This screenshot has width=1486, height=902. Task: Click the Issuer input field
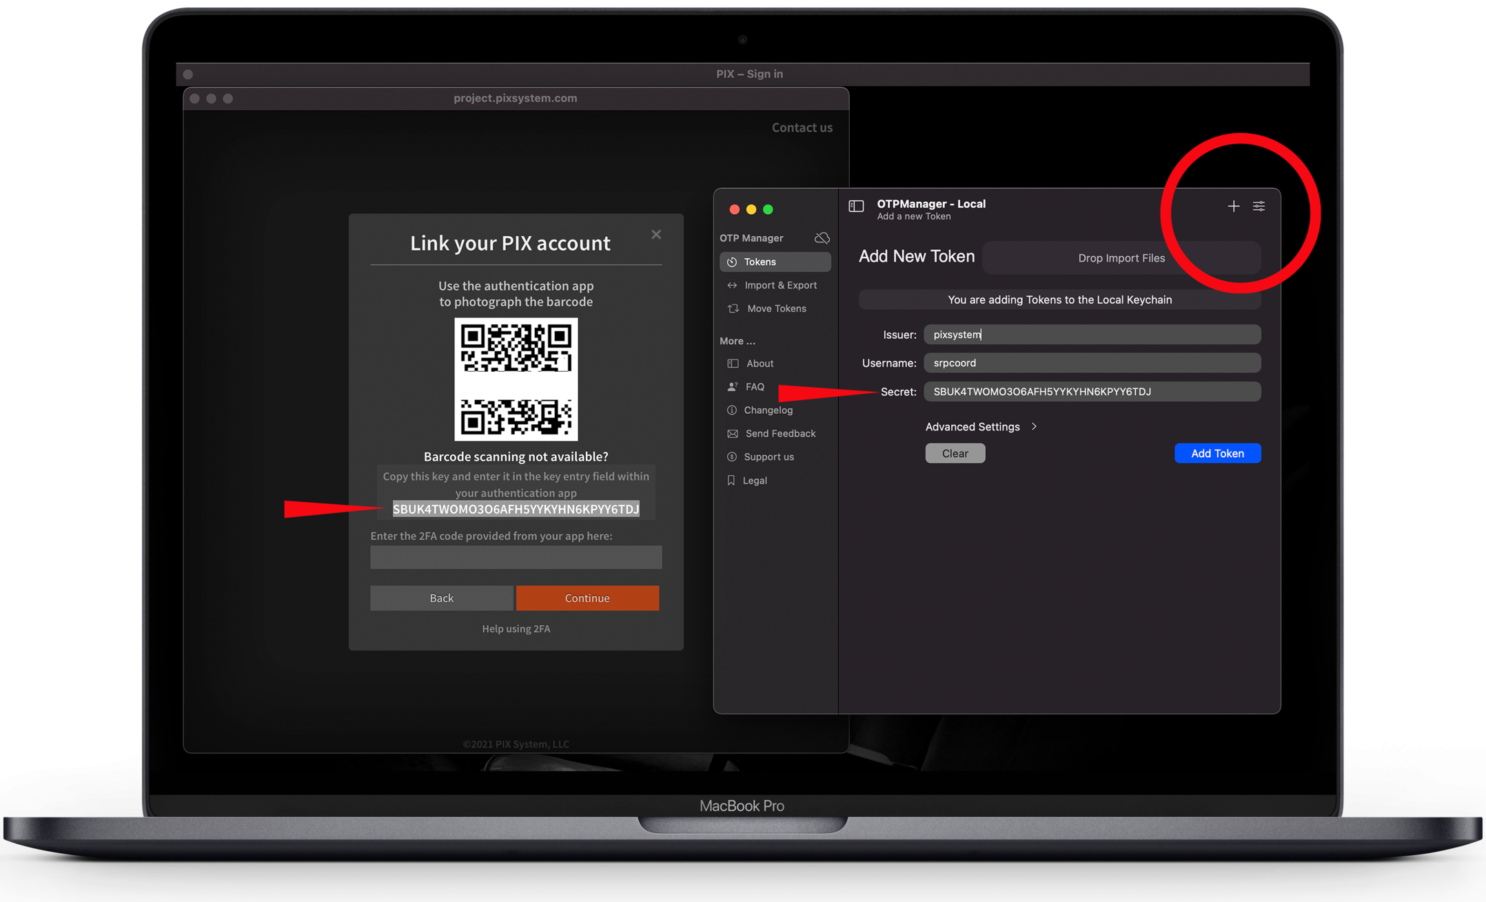pos(1092,335)
